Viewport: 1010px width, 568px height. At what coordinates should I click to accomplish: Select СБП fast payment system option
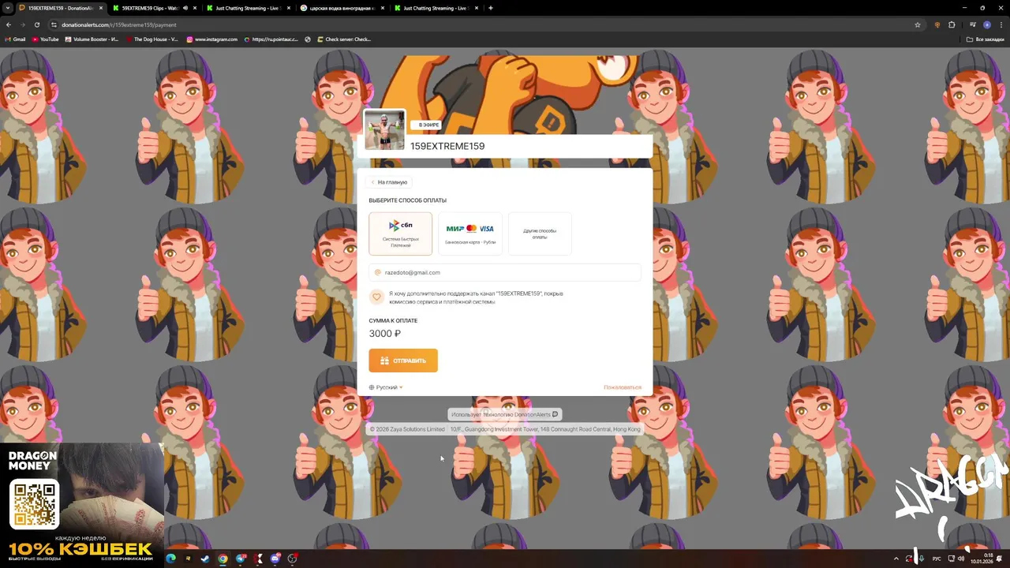400,234
